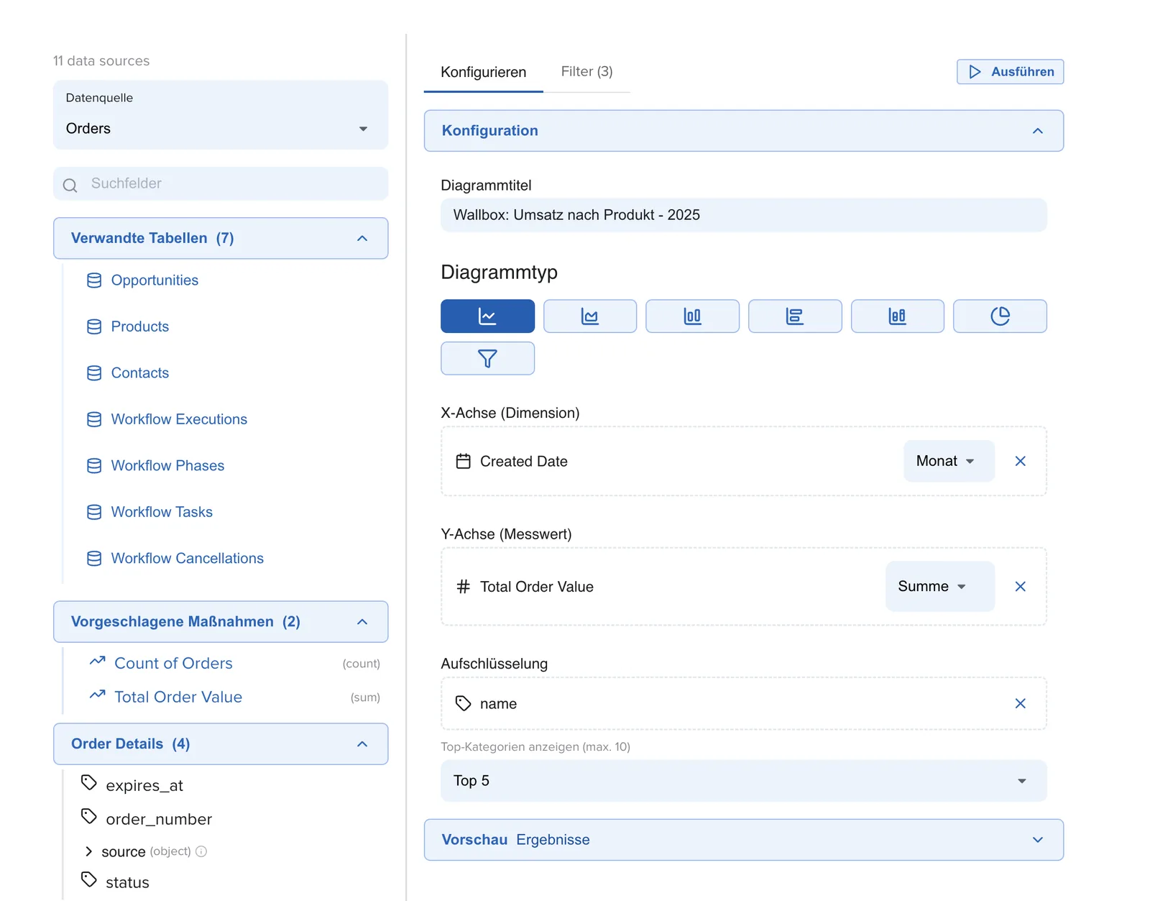This screenshot has height=901, width=1150.
Task: Collapse the Vorgeschlagene Maßnahmen section
Action: pos(221,621)
